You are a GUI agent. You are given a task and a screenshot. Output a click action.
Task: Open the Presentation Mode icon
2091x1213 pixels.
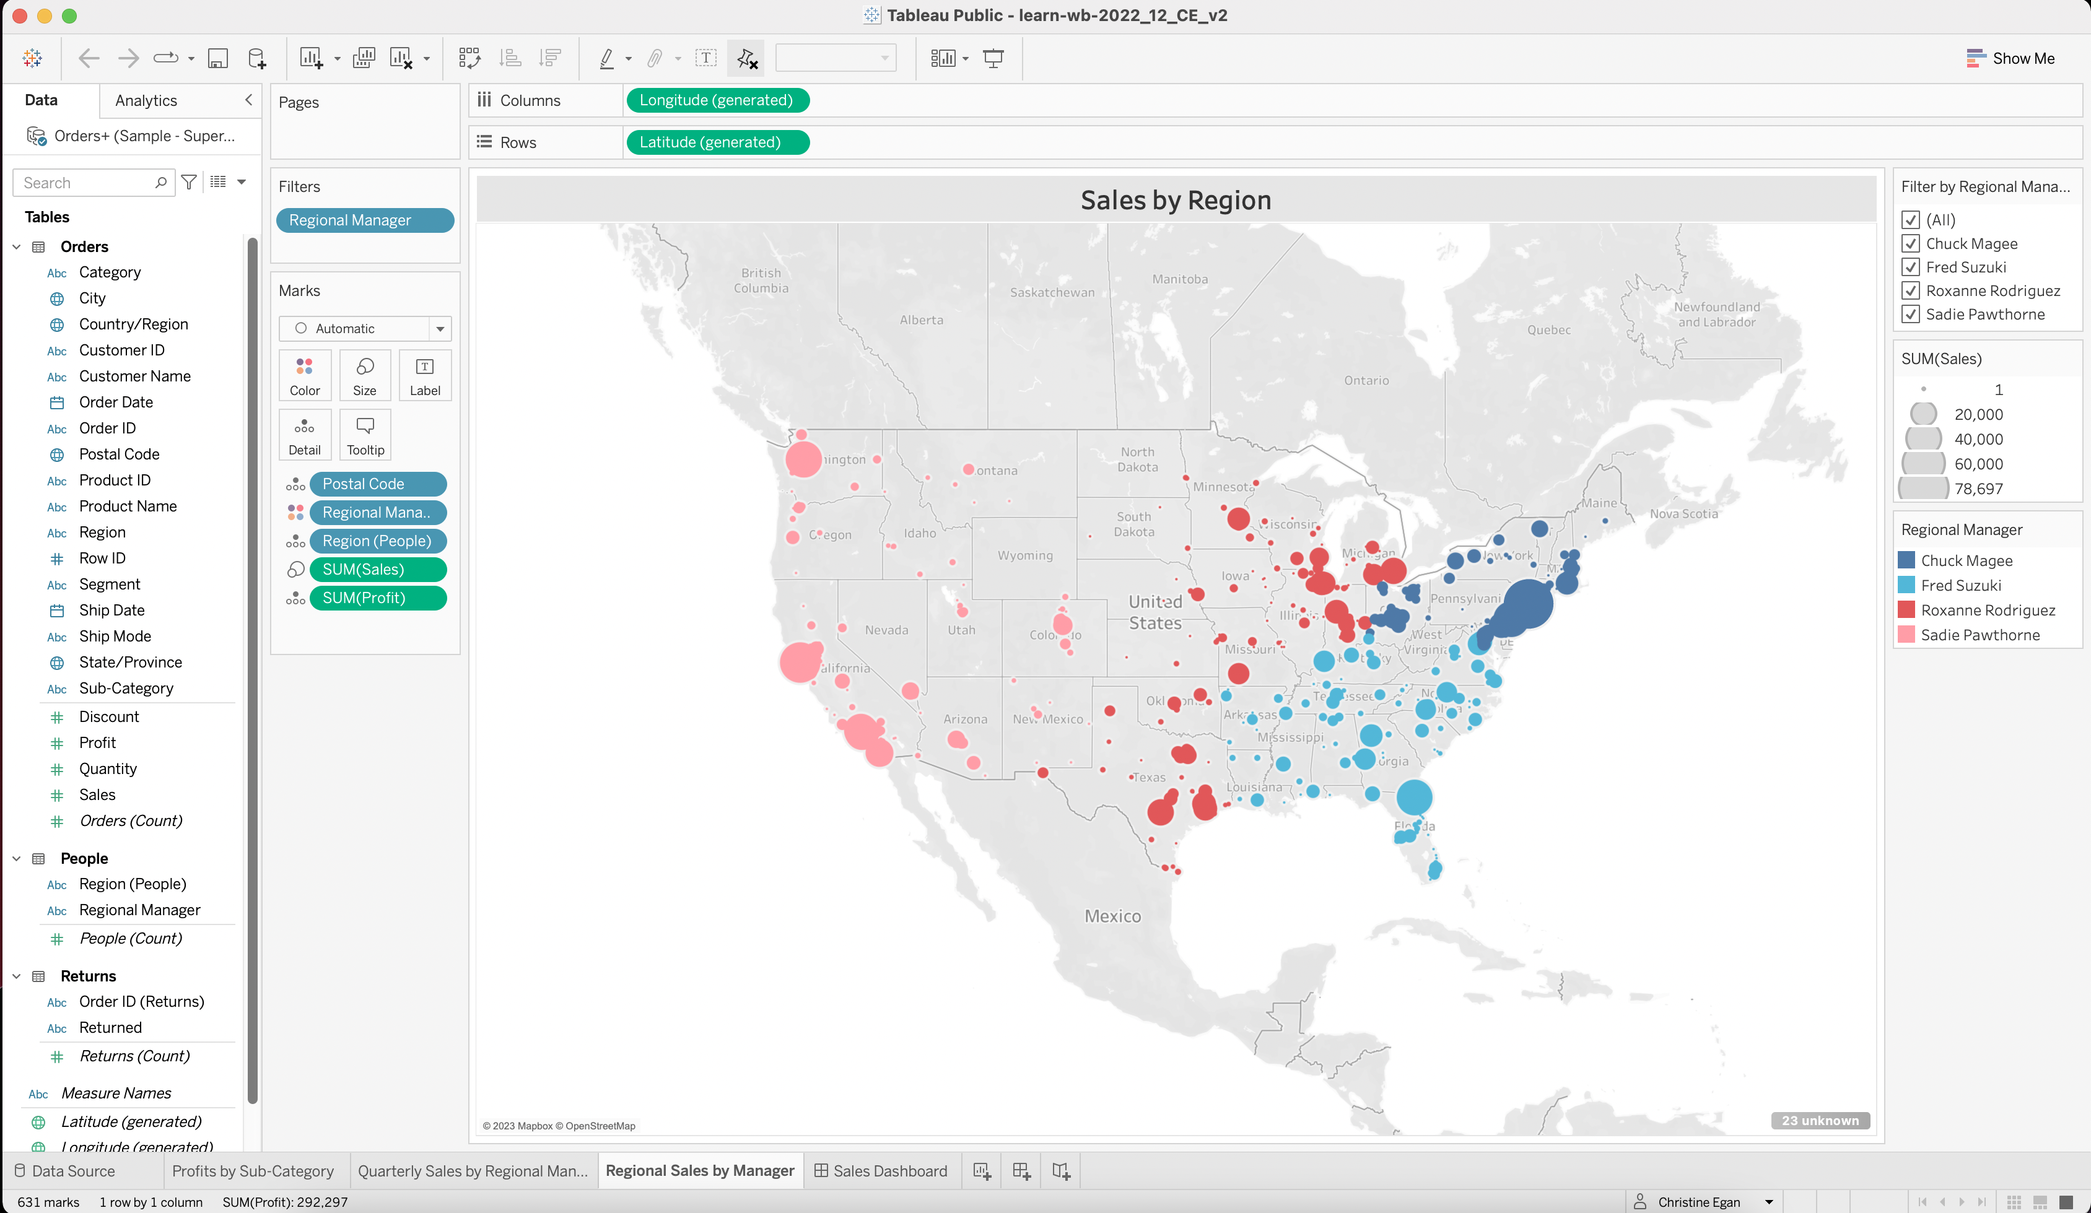tap(993, 58)
